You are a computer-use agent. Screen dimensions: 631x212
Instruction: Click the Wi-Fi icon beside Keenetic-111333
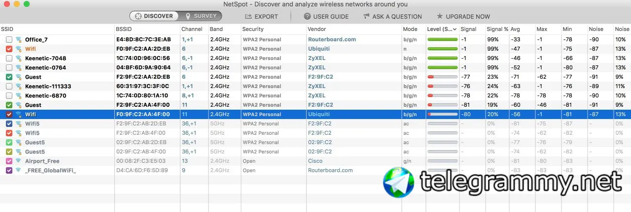(x=19, y=86)
